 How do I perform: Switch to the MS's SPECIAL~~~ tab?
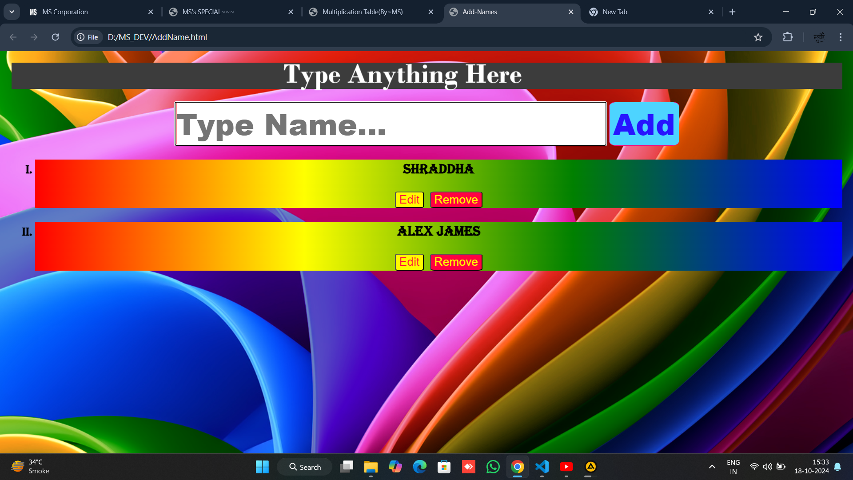coord(231,12)
